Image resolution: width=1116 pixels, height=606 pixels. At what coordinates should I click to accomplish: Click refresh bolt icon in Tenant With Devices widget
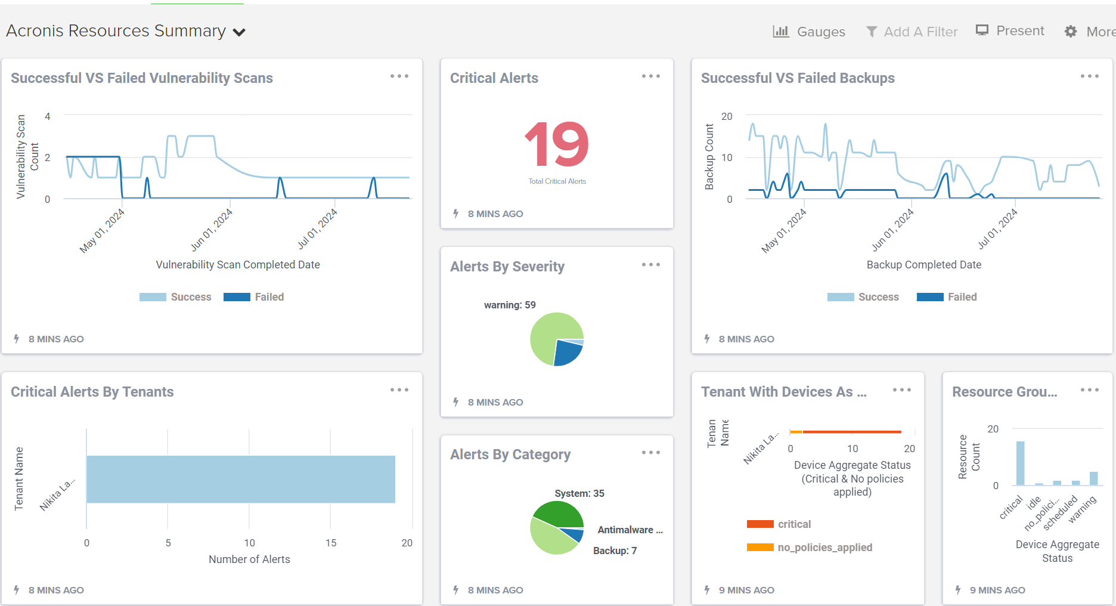click(707, 590)
